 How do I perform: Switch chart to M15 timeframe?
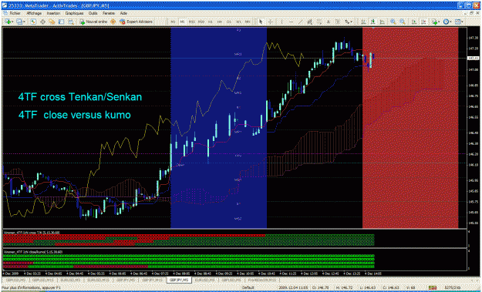tap(191, 22)
